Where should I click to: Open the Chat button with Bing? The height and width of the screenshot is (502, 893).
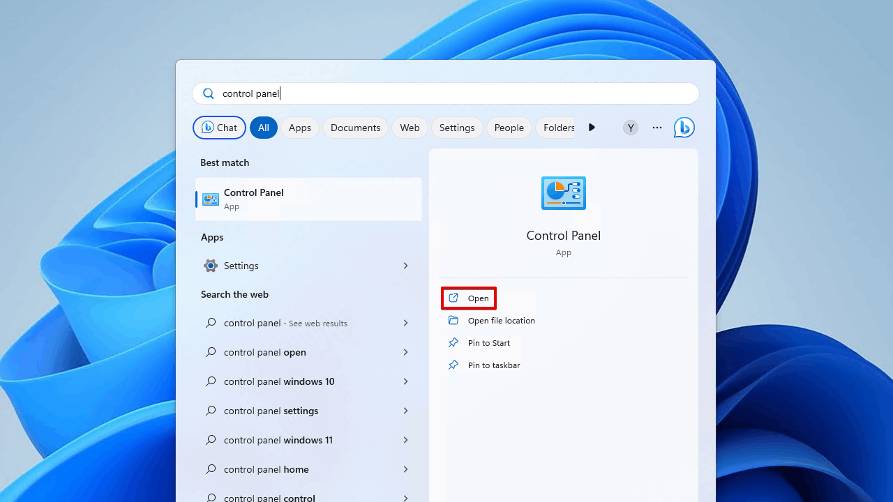[219, 128]
